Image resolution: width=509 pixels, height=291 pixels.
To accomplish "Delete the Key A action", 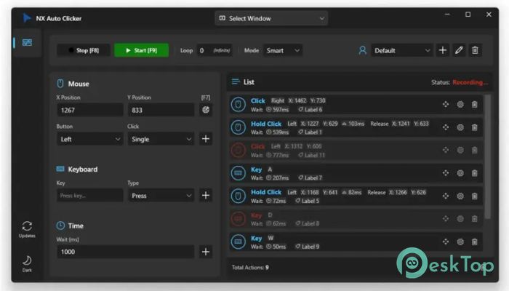I will (x=475, y=173).
